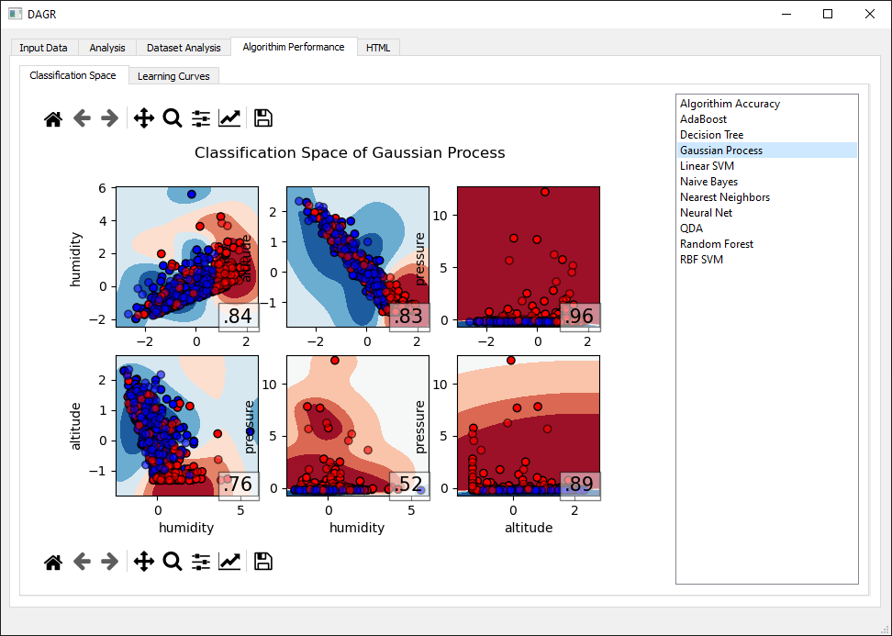Click the subplot scoring .96
Screen dimensions: 892x636
[529, 257]
